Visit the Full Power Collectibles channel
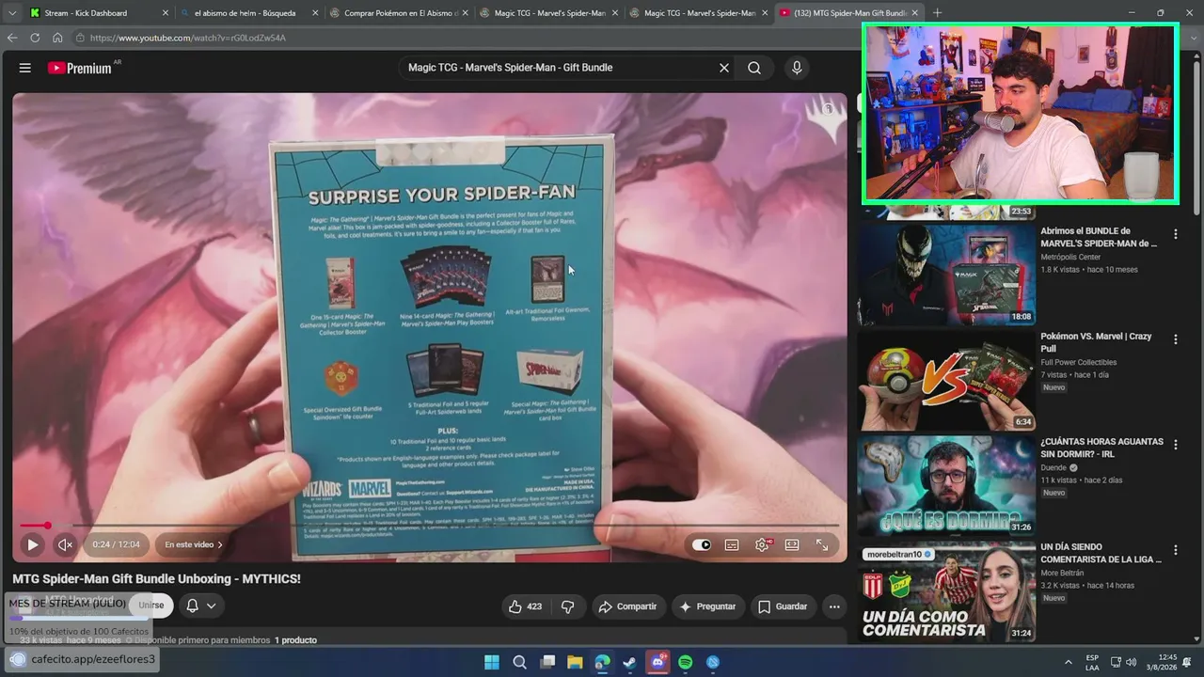This screenshot has width=1204, height=677. (x=1078, y=362)
